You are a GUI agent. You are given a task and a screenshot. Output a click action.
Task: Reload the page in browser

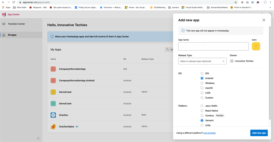(x=14, y=2)
